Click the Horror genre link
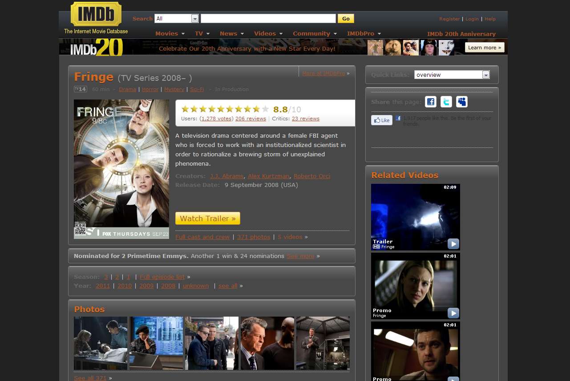 pos(150,89)
